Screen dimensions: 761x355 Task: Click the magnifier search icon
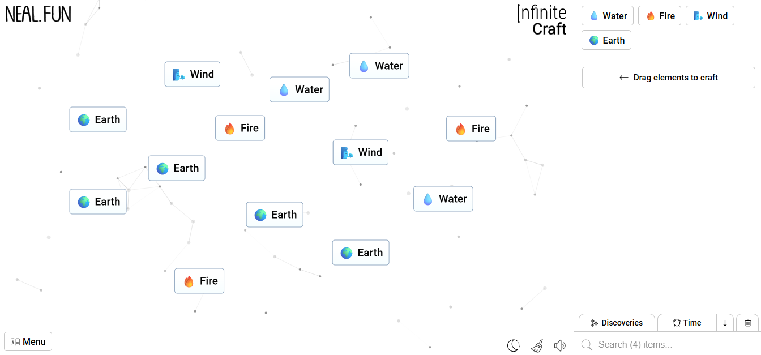tap(587, 344)
